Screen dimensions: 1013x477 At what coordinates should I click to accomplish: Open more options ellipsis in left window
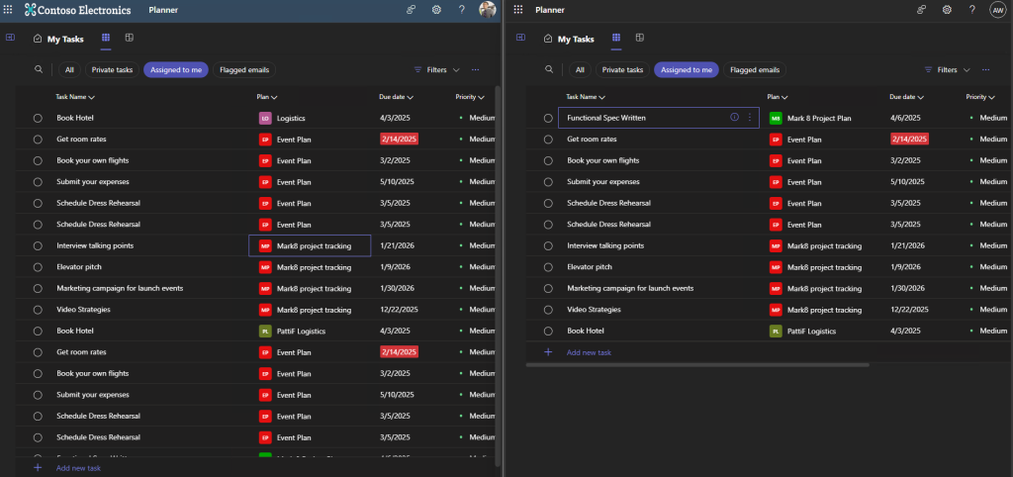point(476,70)
